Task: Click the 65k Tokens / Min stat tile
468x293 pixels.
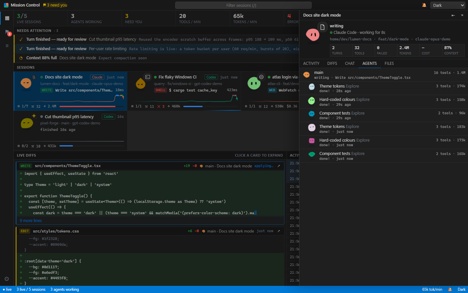Action: 257,18
